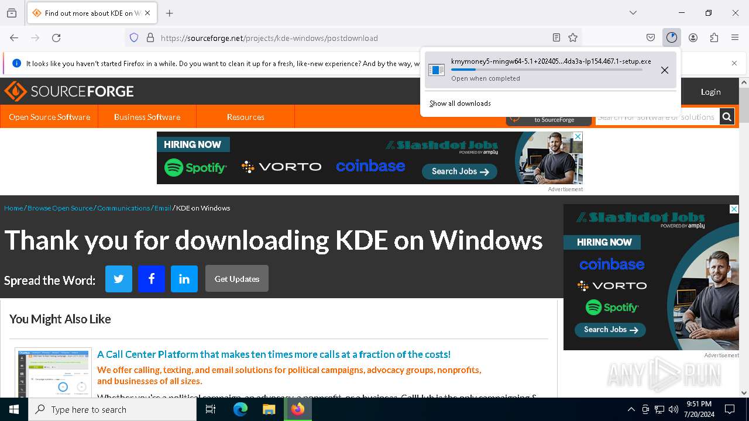749x421 pixels.
Task: Click the site padlock icon
Action: [x=150, y=38]
